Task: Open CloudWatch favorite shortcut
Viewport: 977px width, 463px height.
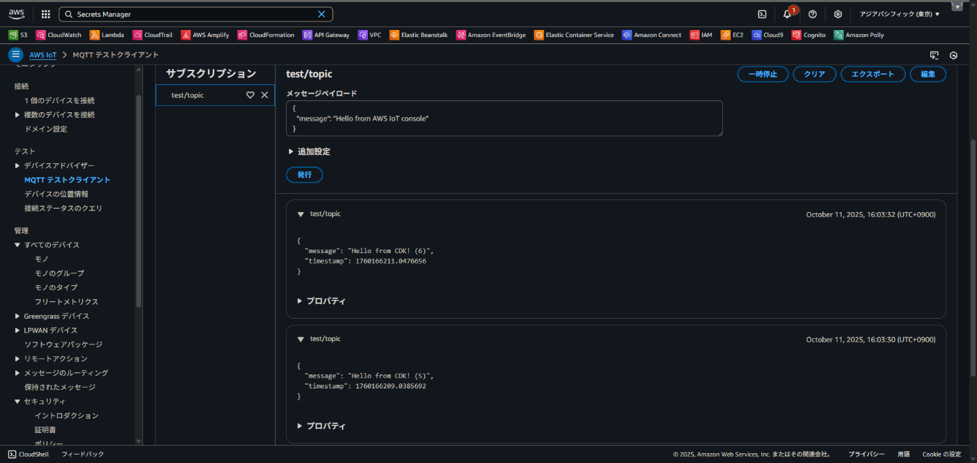Action: [59, 35]
